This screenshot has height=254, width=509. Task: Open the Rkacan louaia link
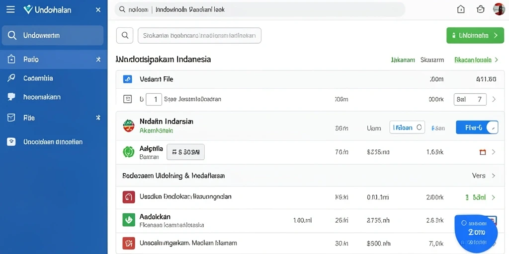tap(476, 60)
